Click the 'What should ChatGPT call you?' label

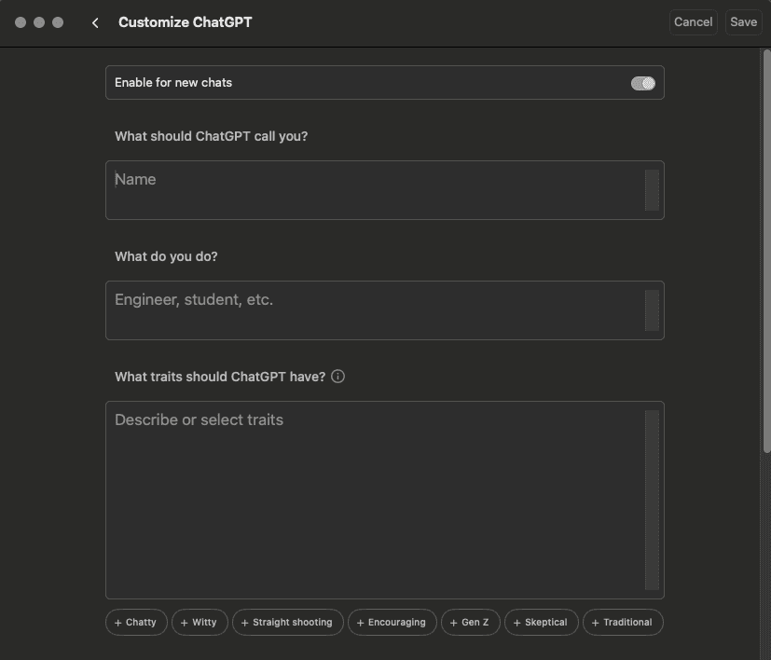pos(212,136)
